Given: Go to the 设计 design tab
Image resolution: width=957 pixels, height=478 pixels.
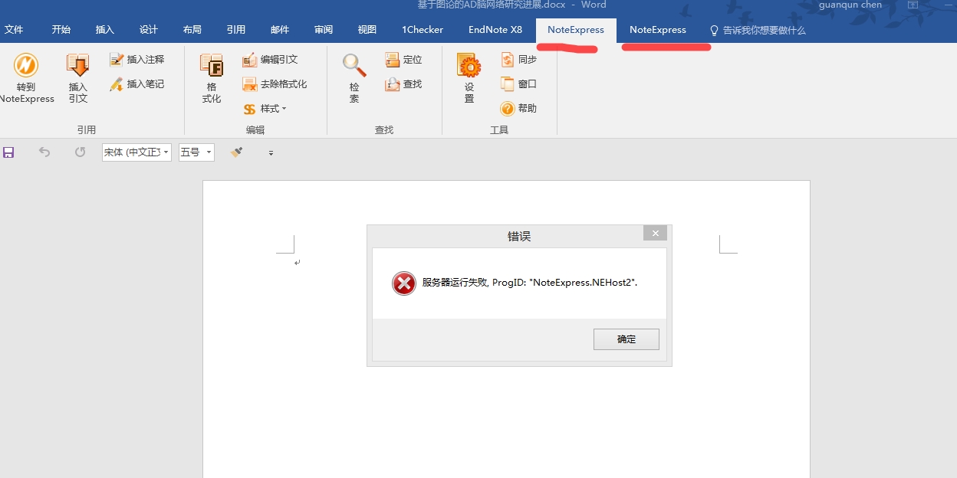Looking at the screenshot, I should pos(149,30).
